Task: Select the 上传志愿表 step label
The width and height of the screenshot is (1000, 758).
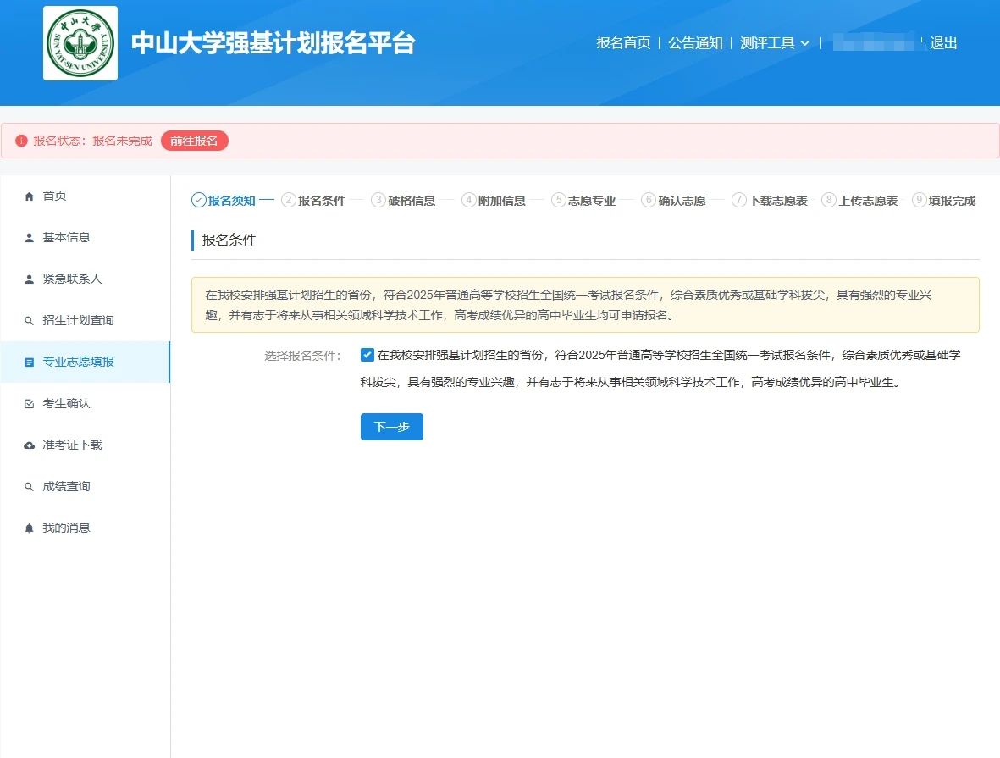Action: tap(868, 201)
